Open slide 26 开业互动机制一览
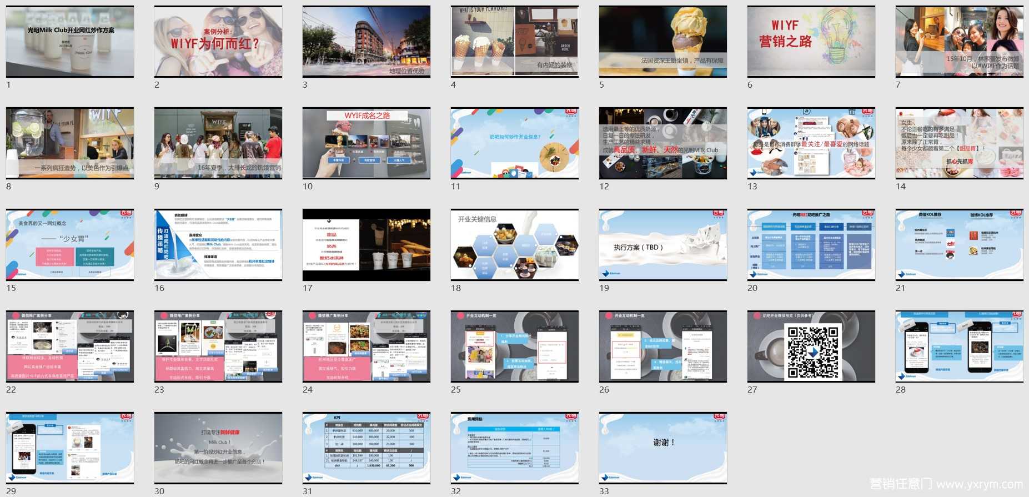This screenshot has width=1029, height=497. coord(663,347)
